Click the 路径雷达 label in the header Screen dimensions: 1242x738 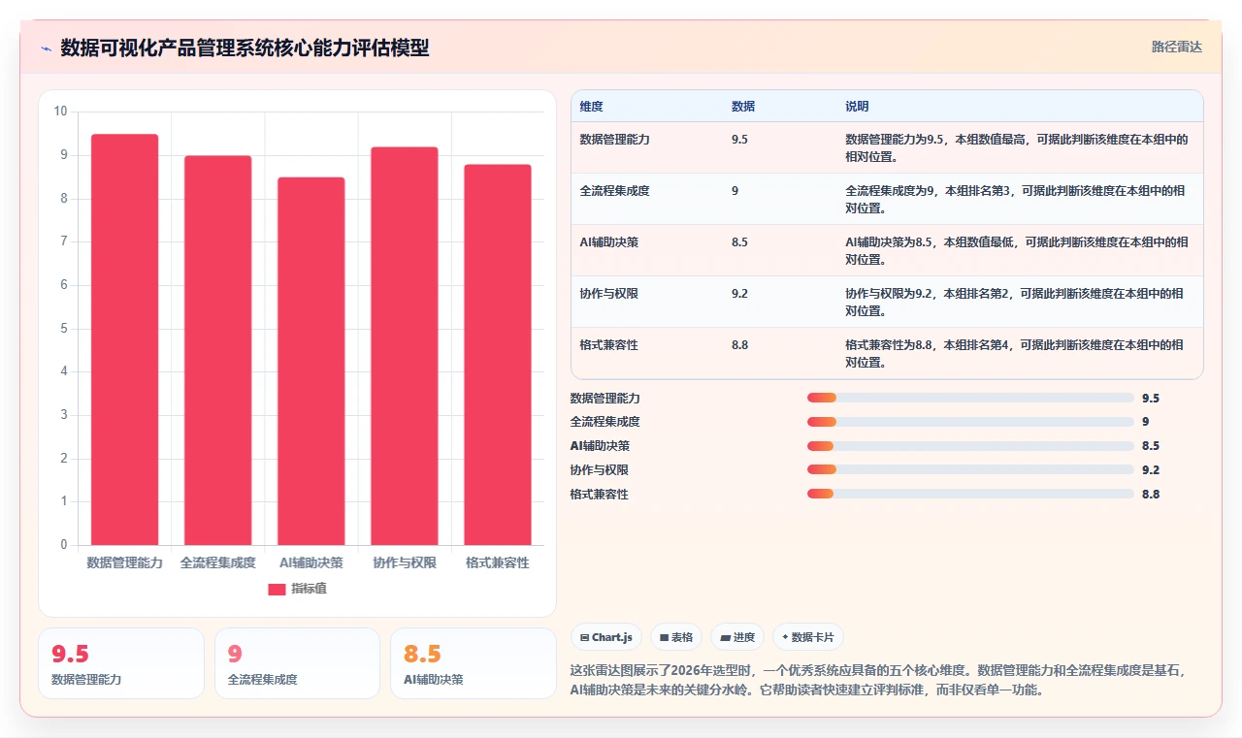tap(1176, 47)
